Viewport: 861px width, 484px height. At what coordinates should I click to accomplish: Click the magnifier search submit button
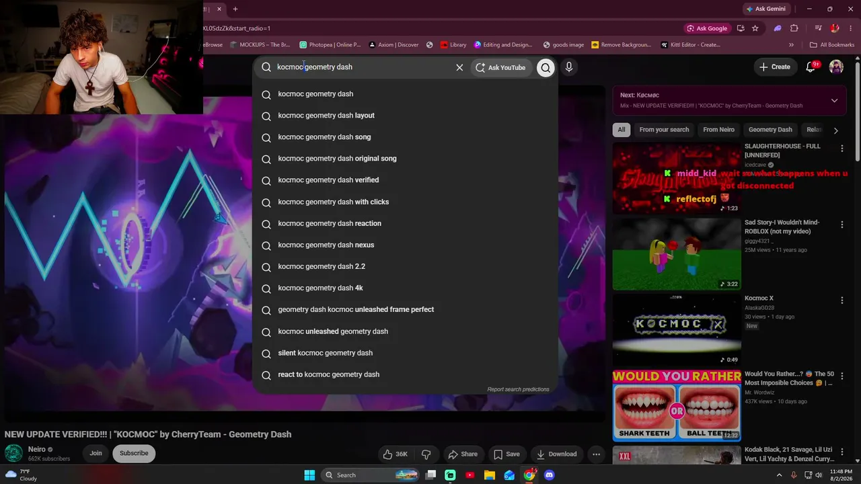546,67
